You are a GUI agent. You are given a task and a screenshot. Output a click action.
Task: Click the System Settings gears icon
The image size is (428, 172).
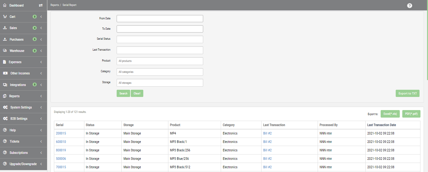pyautogui.click(x=5, y=107)
